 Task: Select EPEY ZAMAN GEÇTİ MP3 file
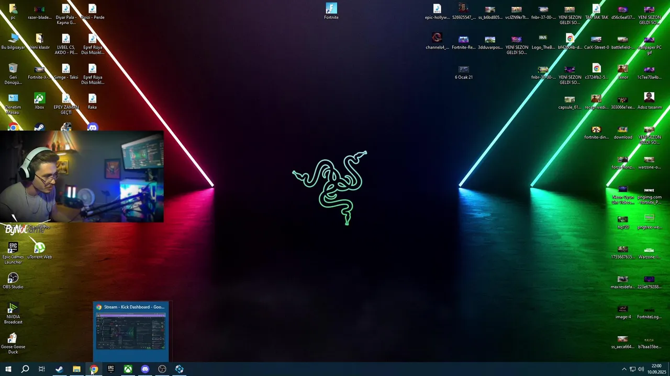(66, 104)
